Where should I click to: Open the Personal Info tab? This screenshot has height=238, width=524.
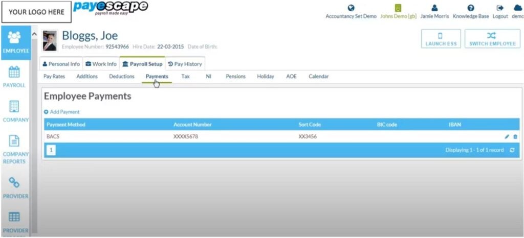pyautogui.click(x=61, y=64)
